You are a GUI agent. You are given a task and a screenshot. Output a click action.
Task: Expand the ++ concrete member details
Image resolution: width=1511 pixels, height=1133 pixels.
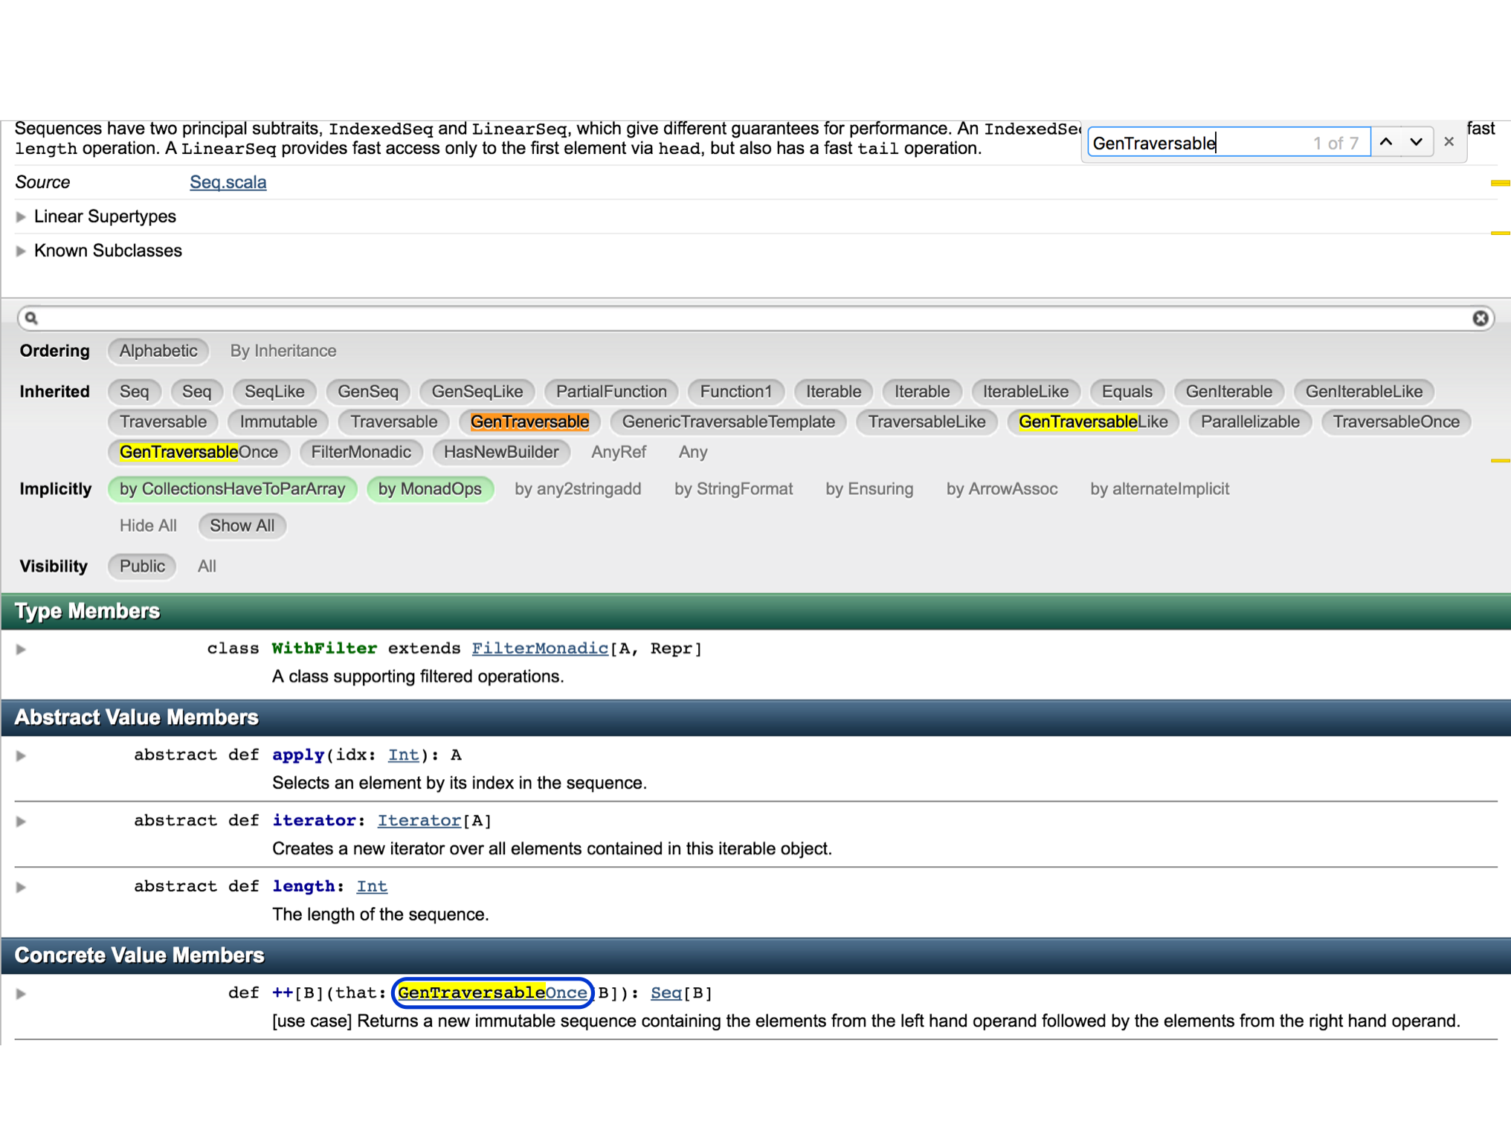coord(20,992)
